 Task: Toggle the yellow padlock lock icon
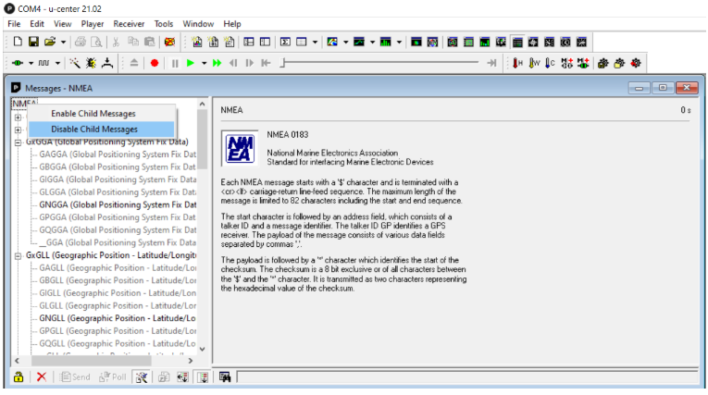click(x=19, y=376)
